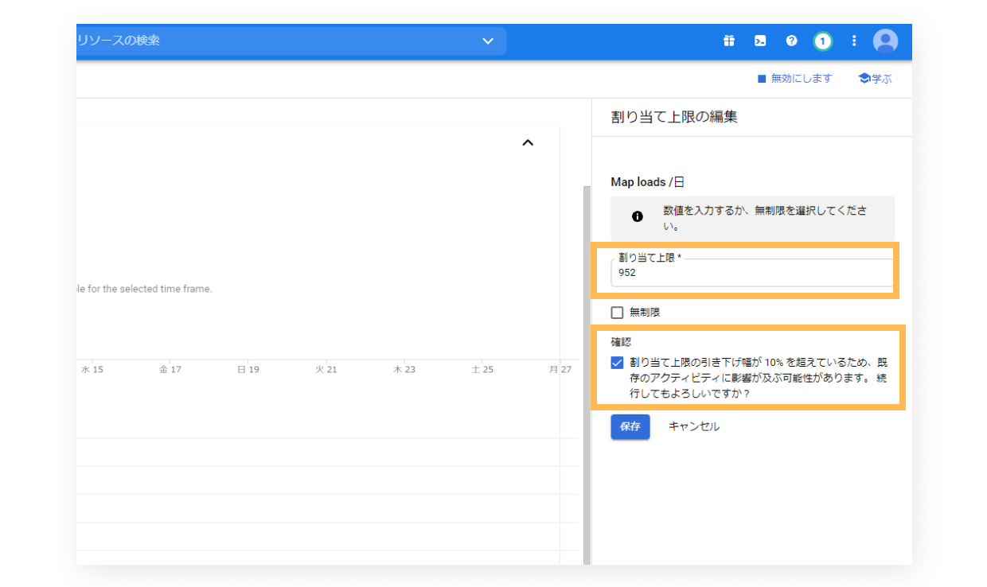This screenshot has height=587, width=987.
Task: Open notifications badge showing 1
Action: [x=822, y=41]
